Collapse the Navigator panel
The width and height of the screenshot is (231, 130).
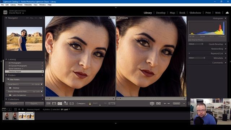click(x=6, y=18)
